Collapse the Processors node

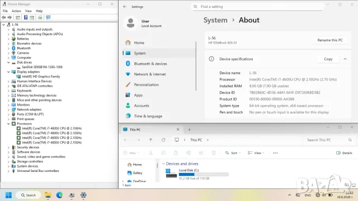[x=8, y=124]
